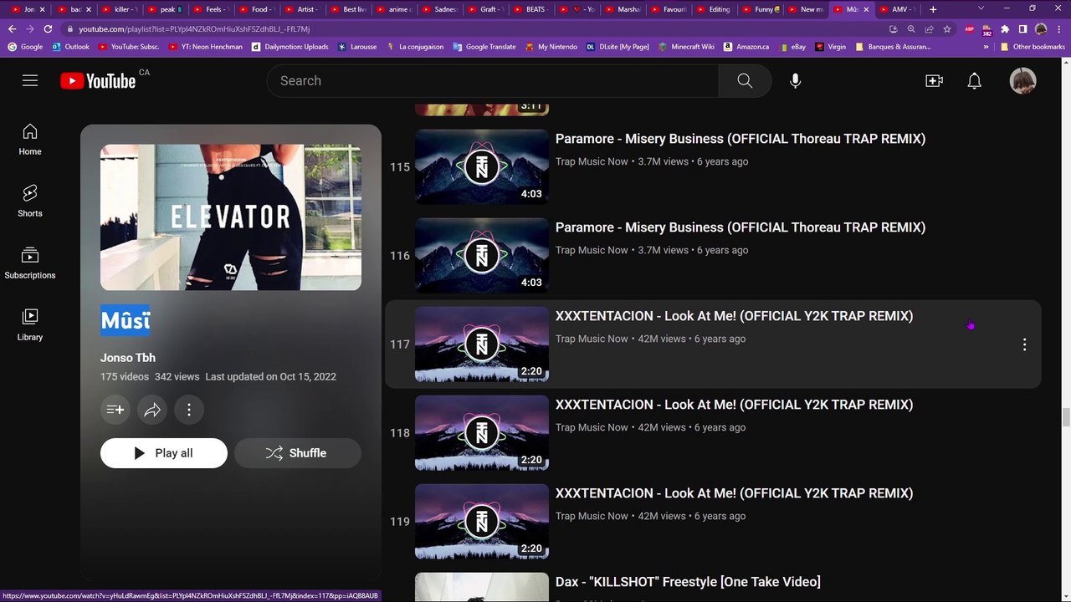Open the Create video icon

(x=934, y=80)
